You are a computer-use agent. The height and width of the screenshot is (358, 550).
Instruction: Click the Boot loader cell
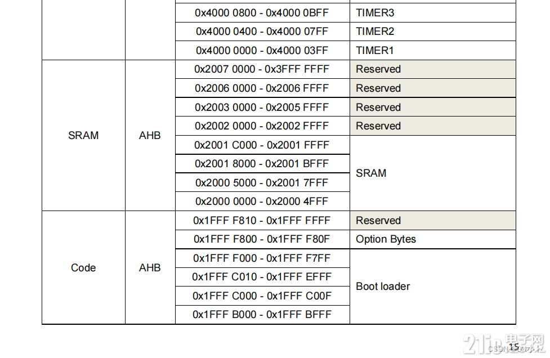click(x=432, y=287)
